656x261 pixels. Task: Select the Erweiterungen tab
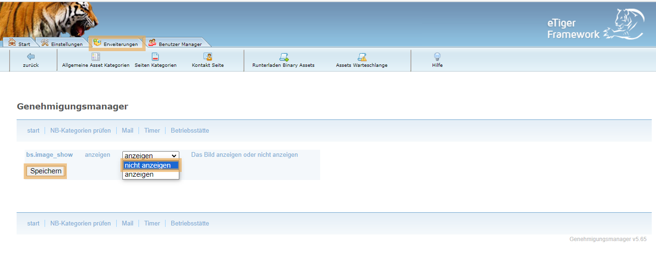pos(117,44)
